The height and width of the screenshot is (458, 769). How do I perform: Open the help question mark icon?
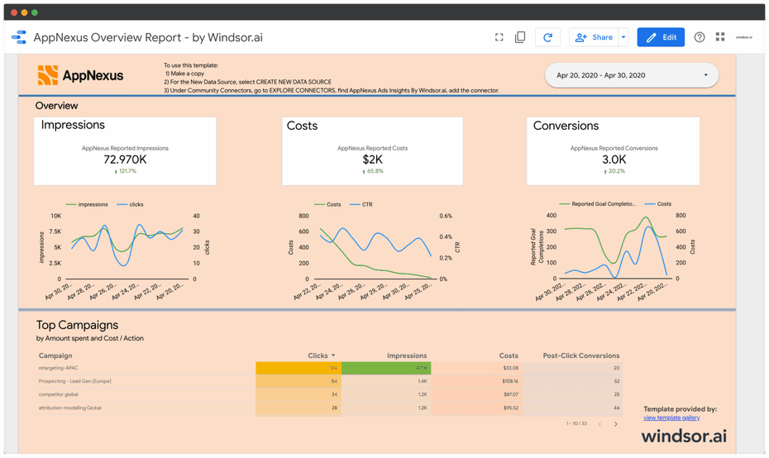coord(700,37)
